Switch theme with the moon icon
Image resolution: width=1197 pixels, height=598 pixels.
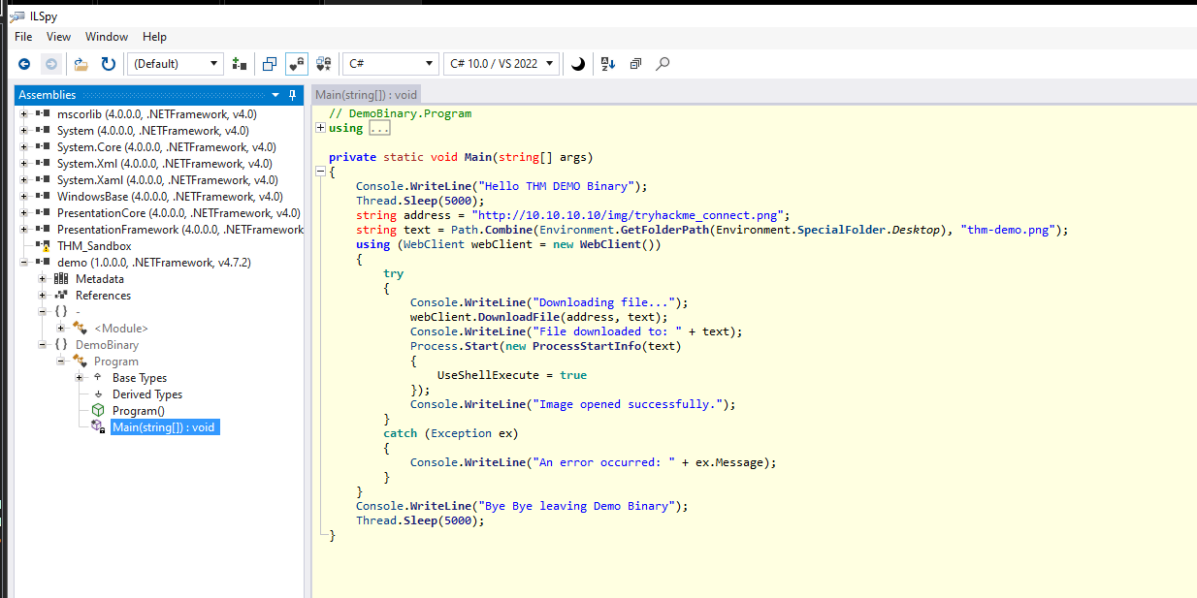[x=577, y=64]
